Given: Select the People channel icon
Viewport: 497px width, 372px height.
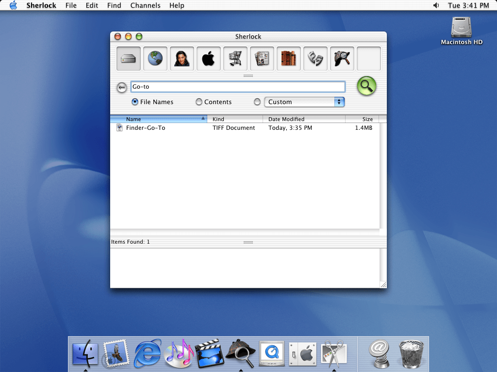Looking at the screenshot, I should (182, 59).
